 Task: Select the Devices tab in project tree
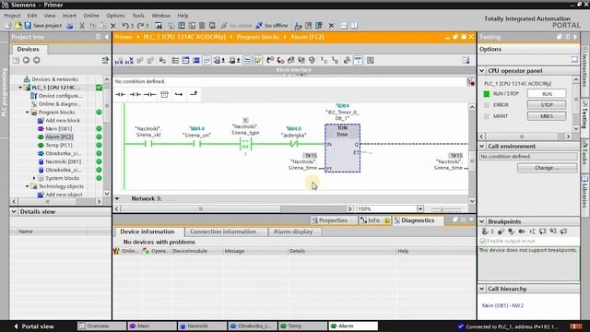[x=29, y=49]
